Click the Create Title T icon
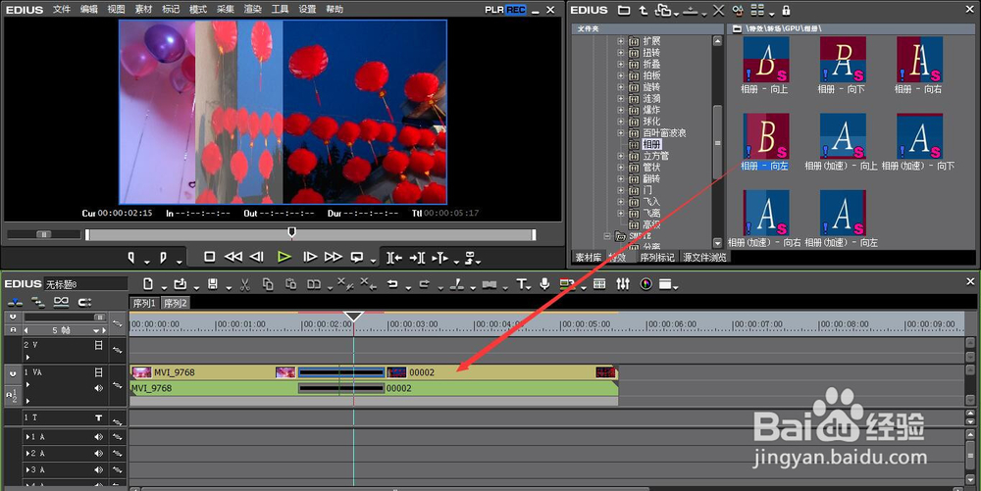This screenshot has width=981, height=491. click(x=521, y=284)
